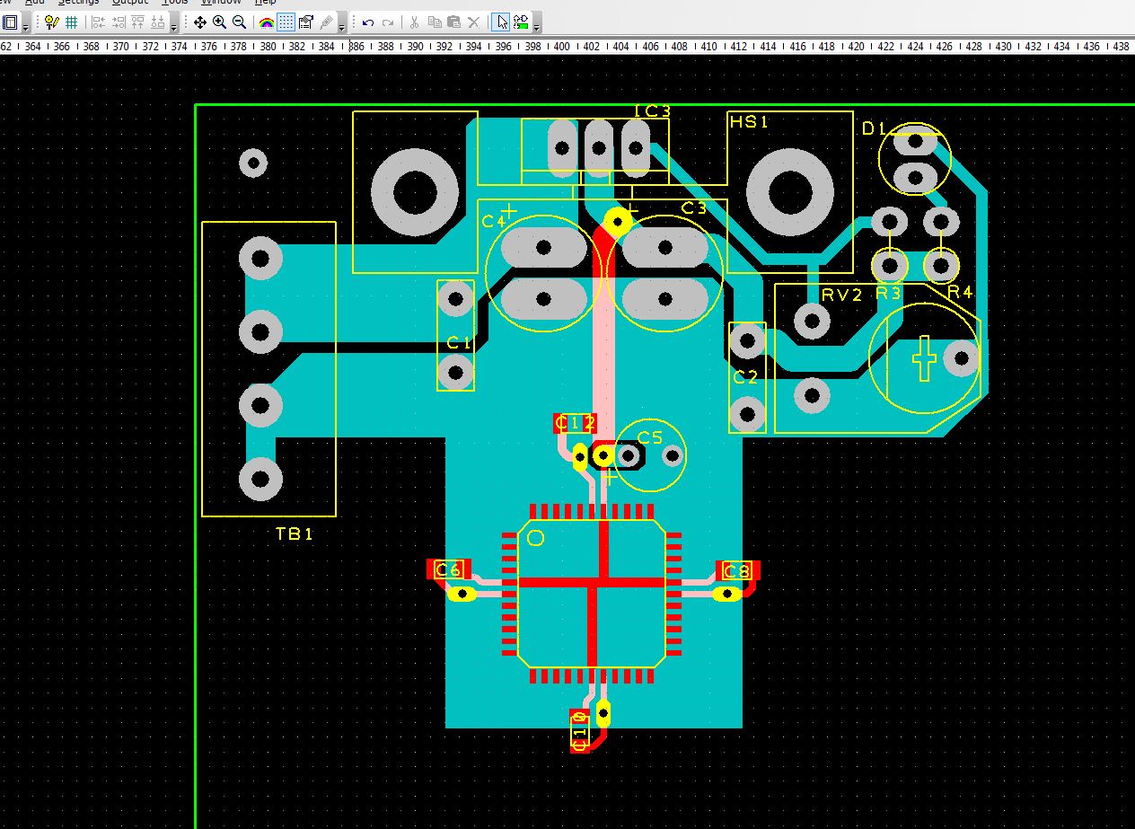This screenshot has height=829, width=1135.
Task: Click the zoom in magnifier
Action: [x=219, y=22]
